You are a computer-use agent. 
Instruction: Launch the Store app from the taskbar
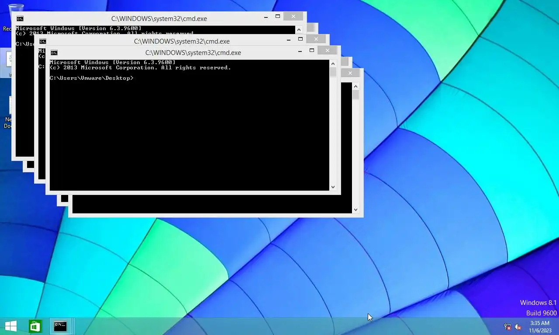[35, 326]
